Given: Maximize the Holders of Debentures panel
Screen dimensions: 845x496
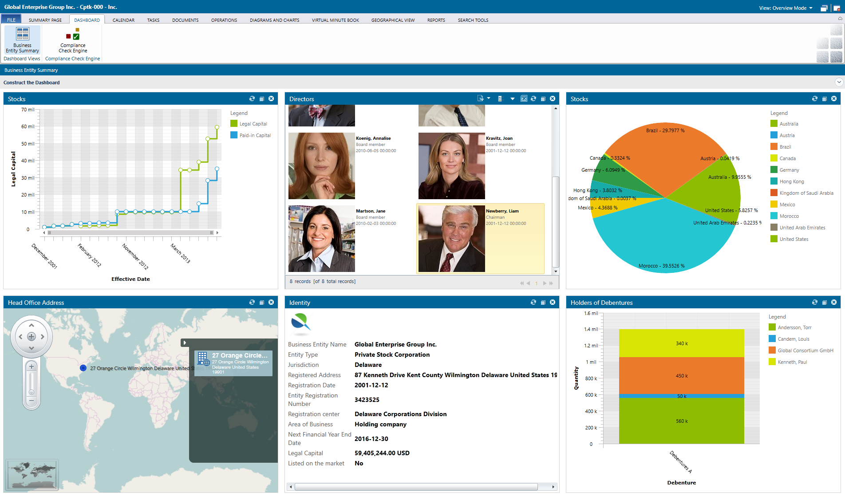Looking at the screenshot, I should coord(825,303).
